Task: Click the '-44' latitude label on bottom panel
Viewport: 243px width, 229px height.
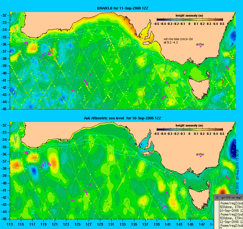Action: pos(4,212)
